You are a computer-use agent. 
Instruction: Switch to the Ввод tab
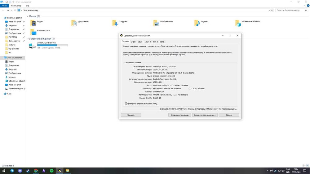[162, 42]
